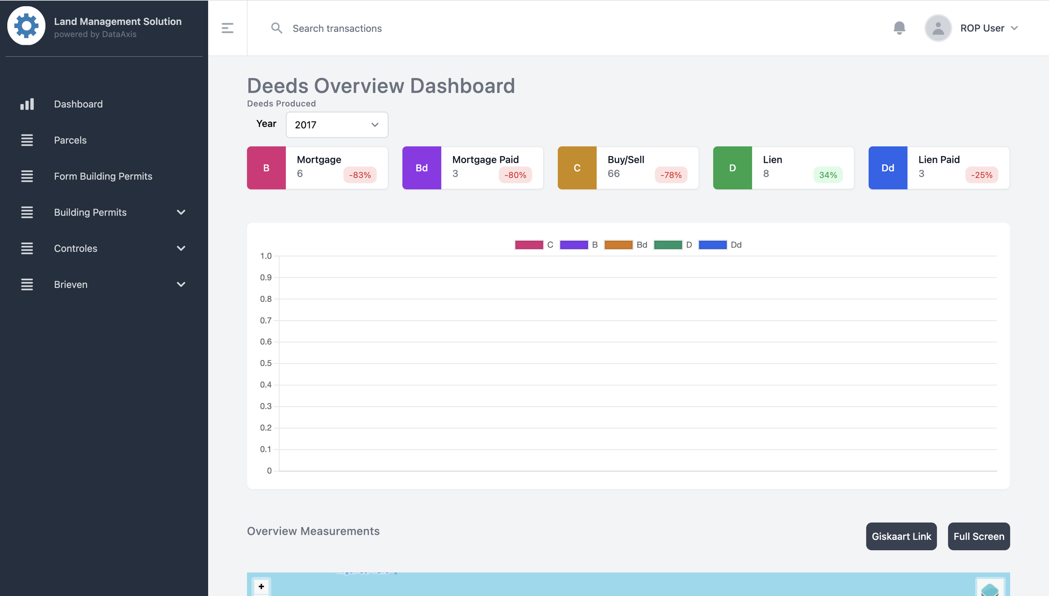Open Building Permits menu item
The width and height of the screenshot is (1049, 596).
(x=90, y=212)
